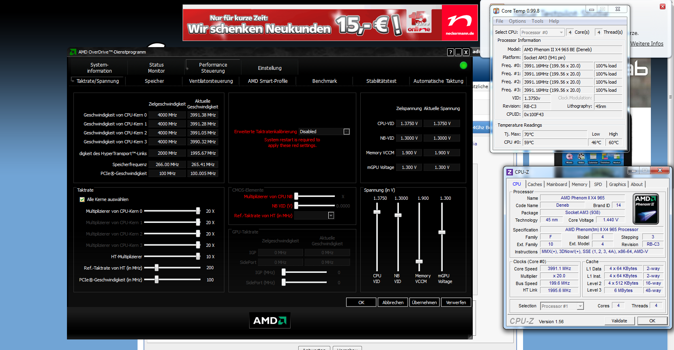Switch to the Benchmark sub-tab
674x350 pixels.
(x=325, y=81)
